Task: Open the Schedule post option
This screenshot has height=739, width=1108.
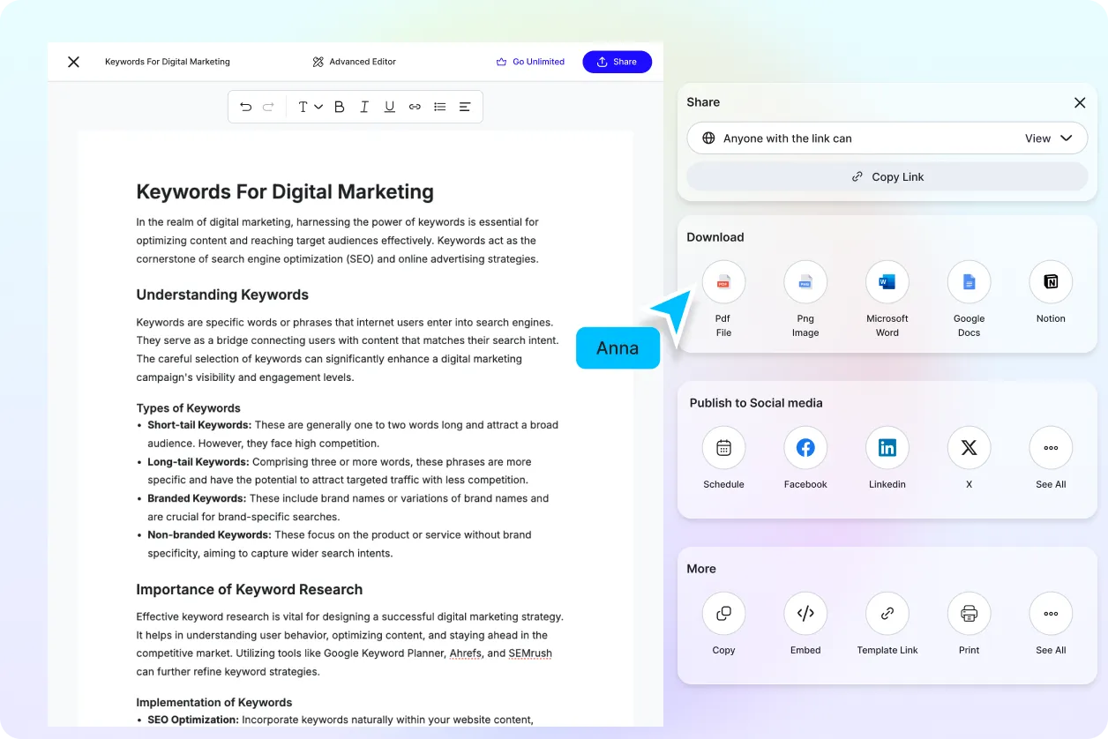Action: [723, 448]
